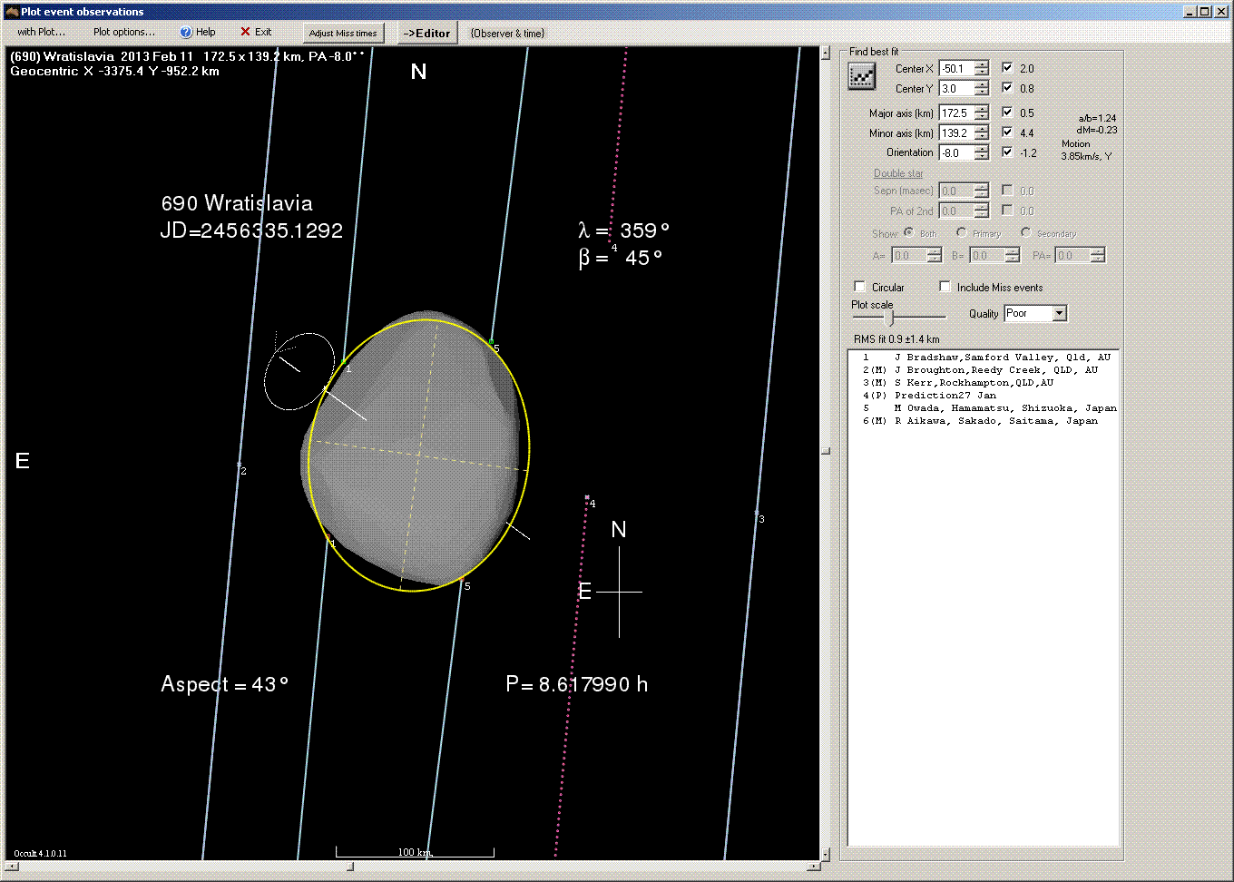Image resolution: width=1234 pixels, height=882 pixels.
Task: Select the Both radio button
Action: 908,232
